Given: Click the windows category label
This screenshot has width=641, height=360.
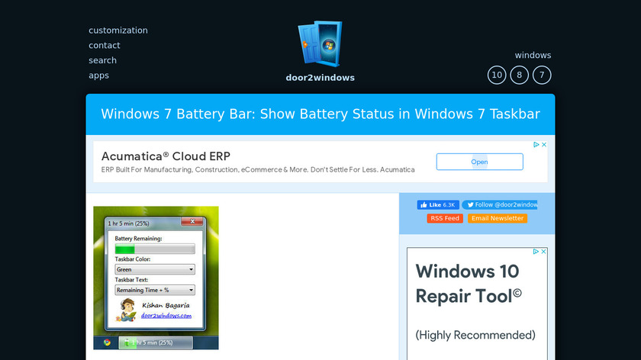Looking at the screenshot, I should [533, 55].
